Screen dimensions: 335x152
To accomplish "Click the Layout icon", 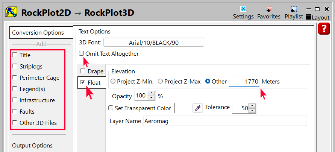I will pyautogui.click(x=317, y=17).
